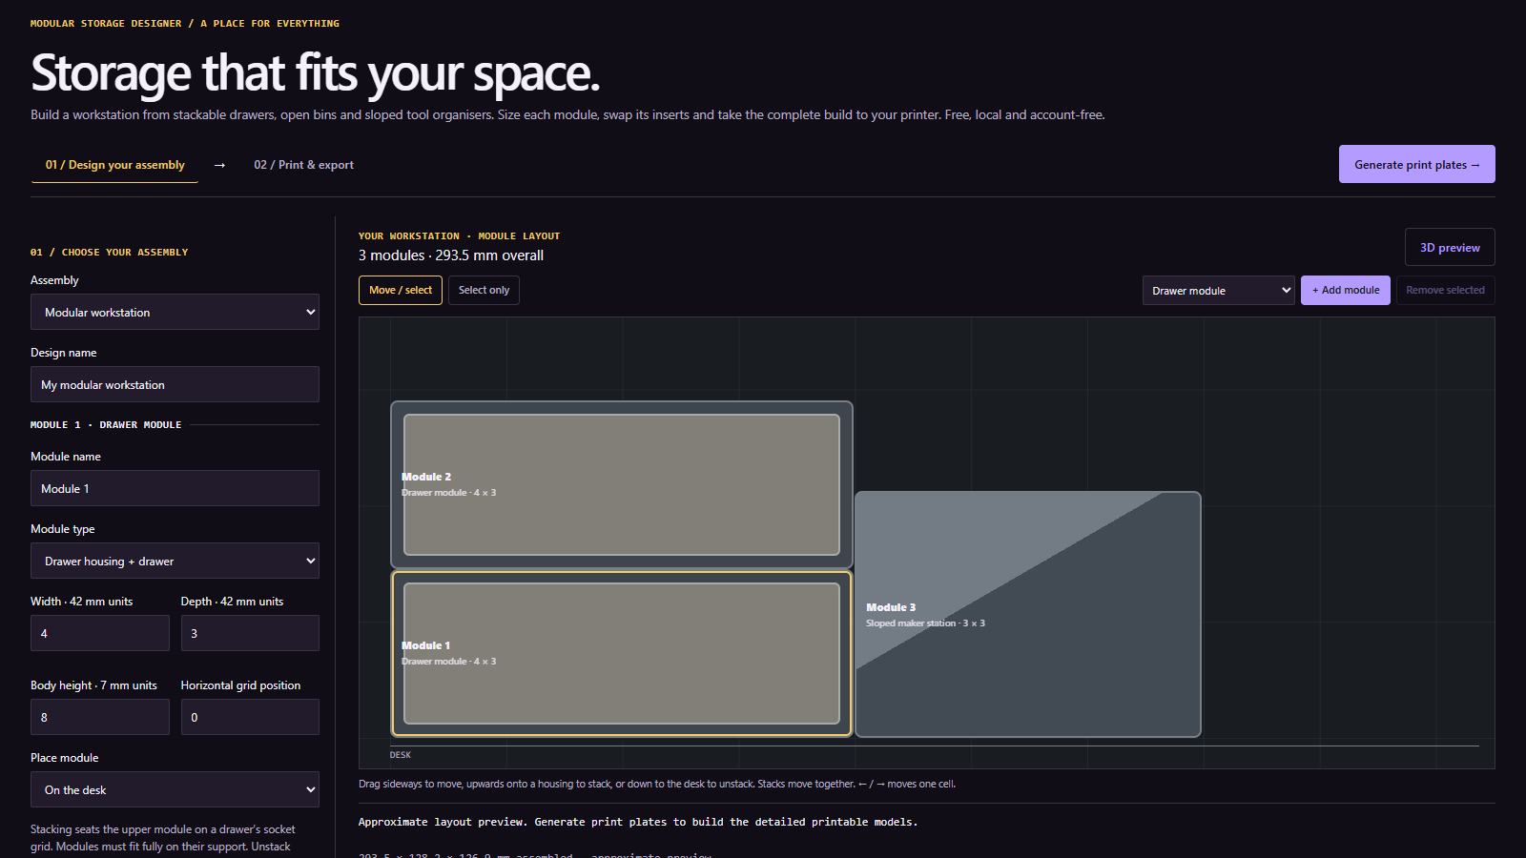Choose module kind from Drawer module dropdown
The image size is (1526, 858).
[x=1219, y=291]
